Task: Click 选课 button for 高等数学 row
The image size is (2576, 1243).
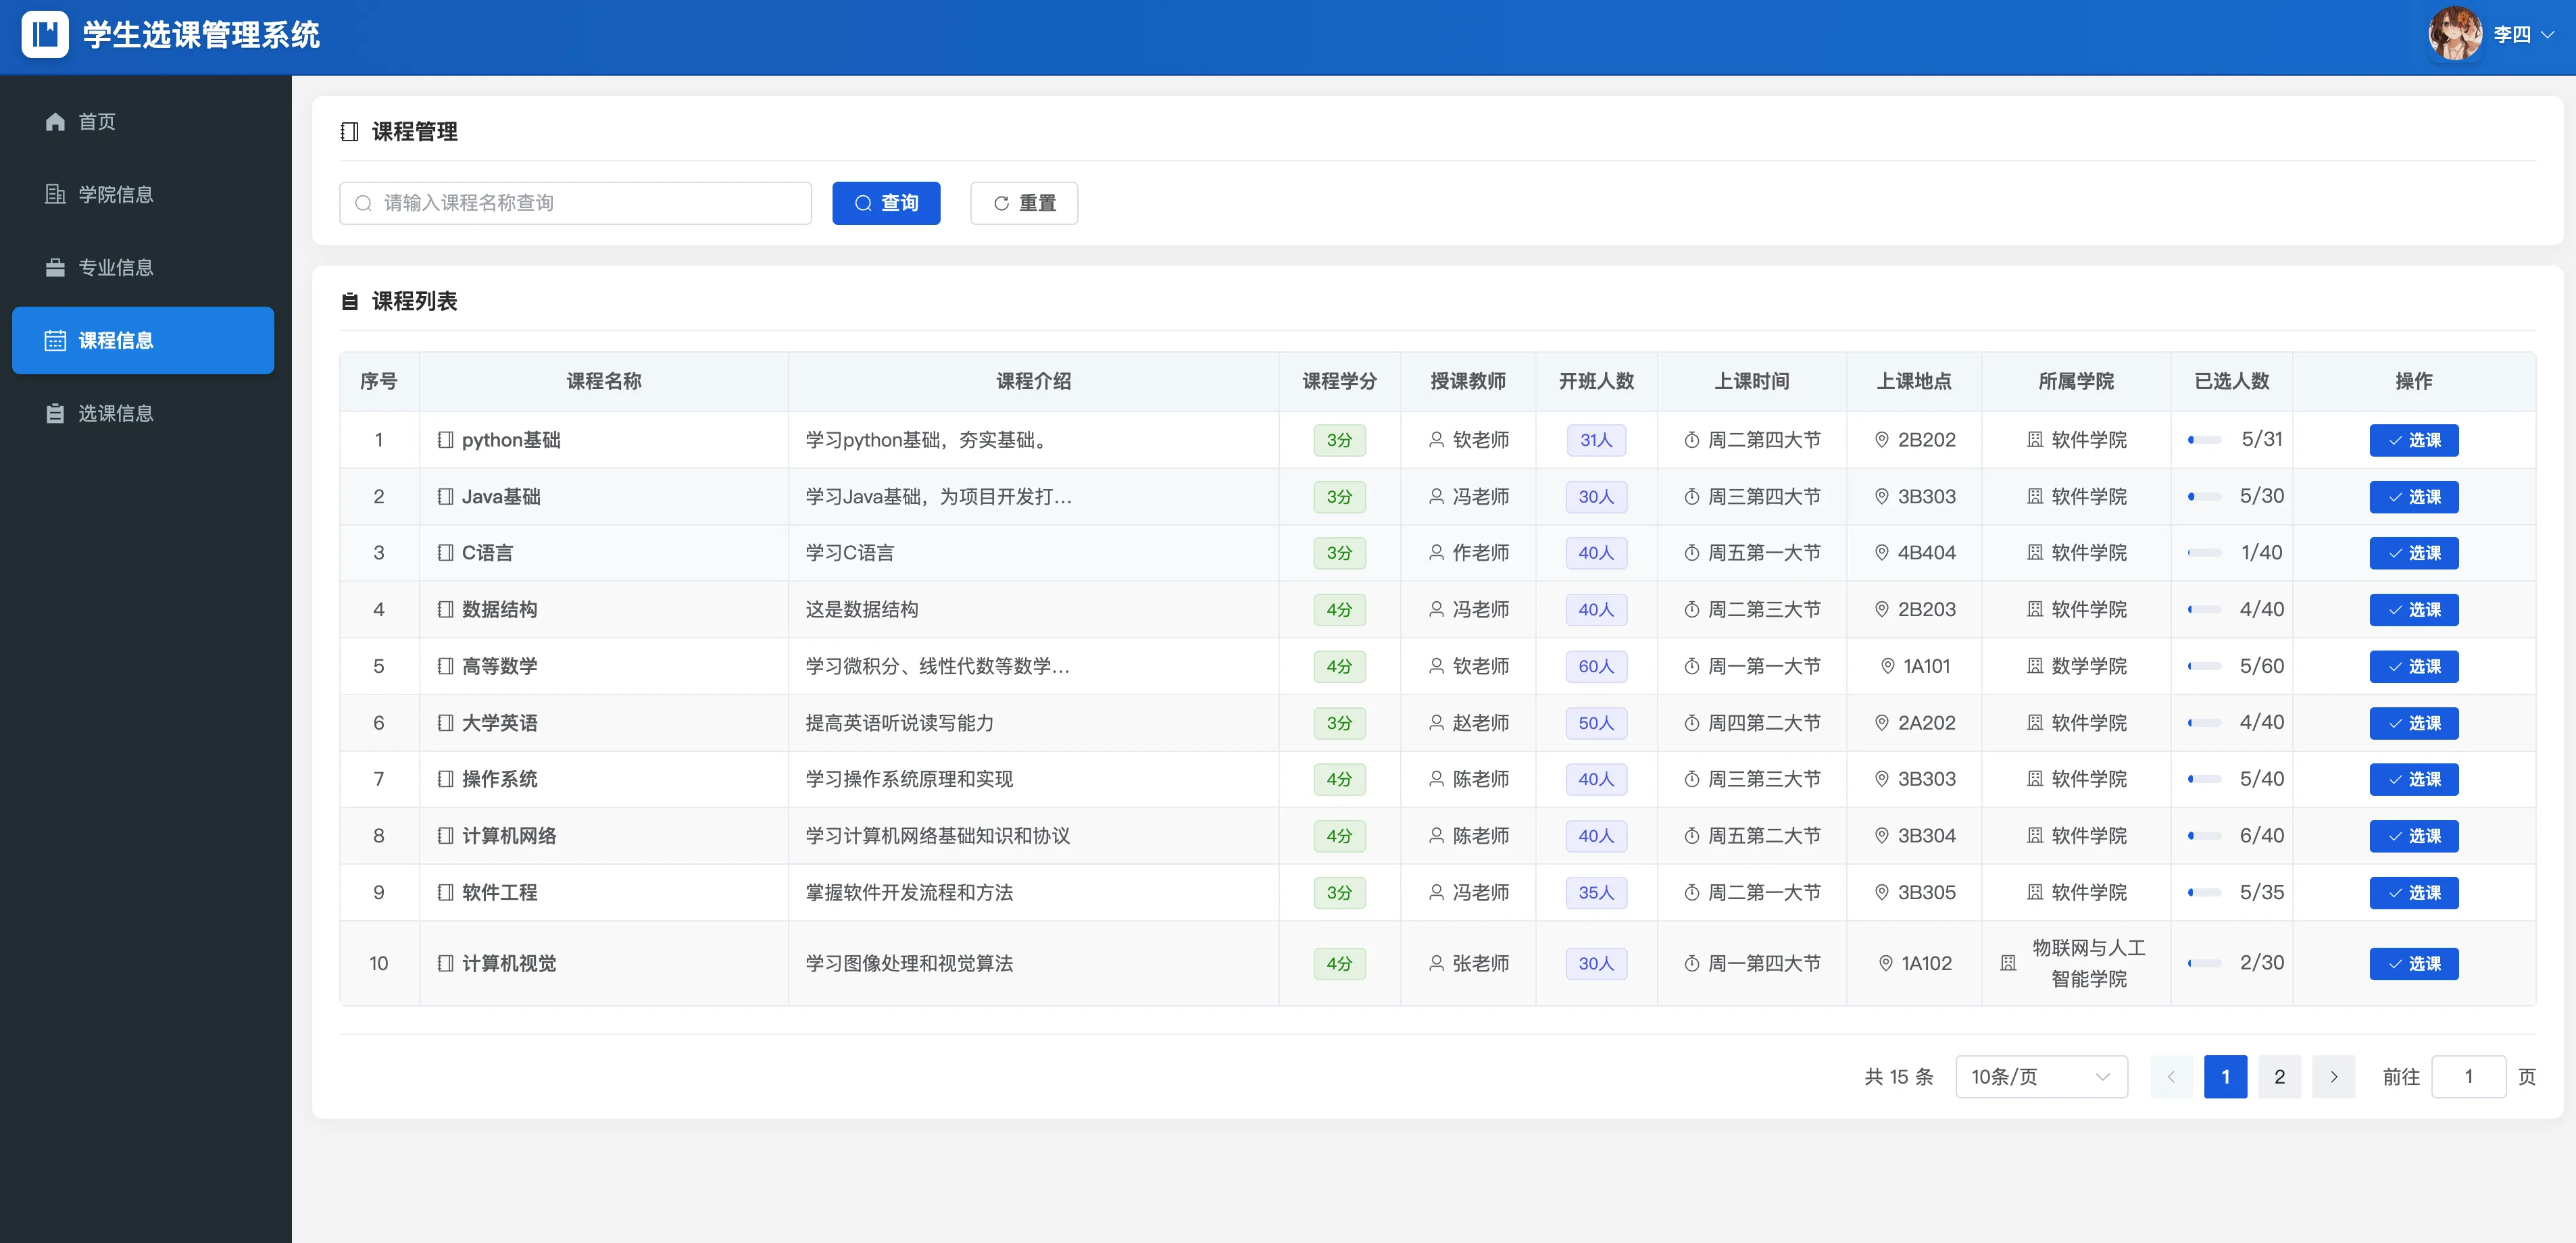Action: 2413,667
